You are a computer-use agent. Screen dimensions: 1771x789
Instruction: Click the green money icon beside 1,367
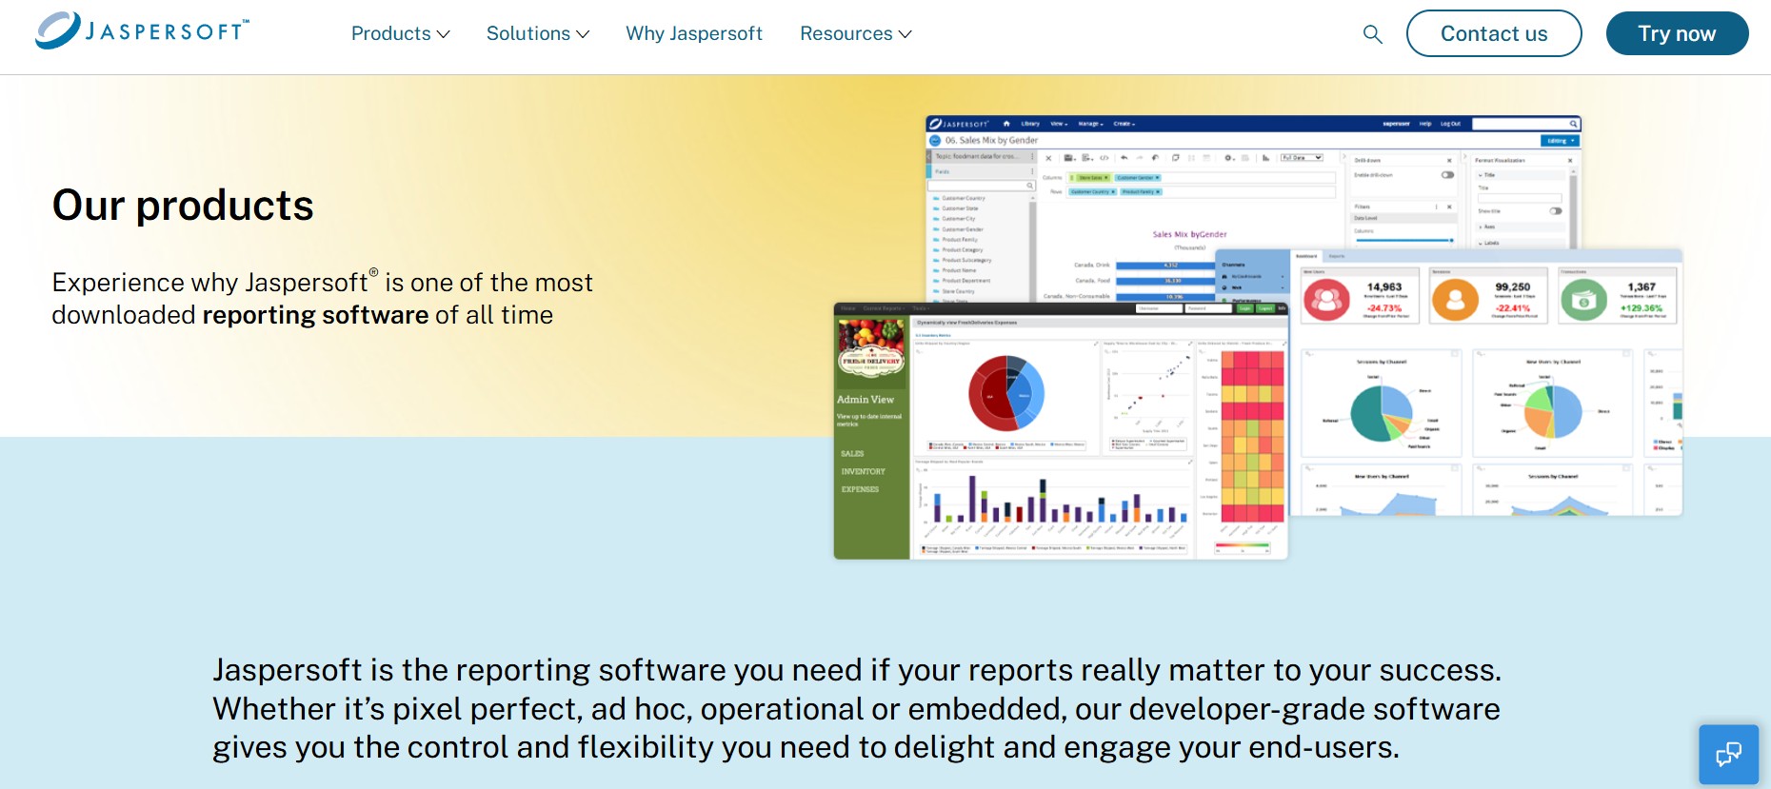click(x=1583, y=301)
